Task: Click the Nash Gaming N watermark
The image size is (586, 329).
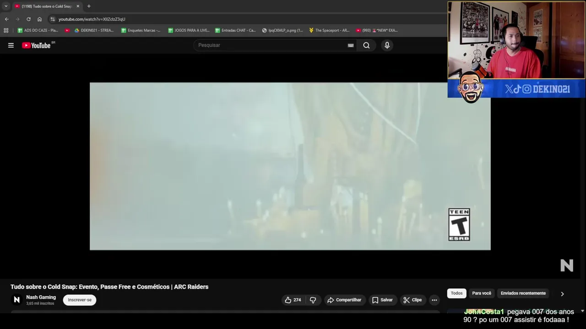Action: 567,265
